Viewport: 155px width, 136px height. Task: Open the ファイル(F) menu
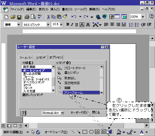coord(17,9)
